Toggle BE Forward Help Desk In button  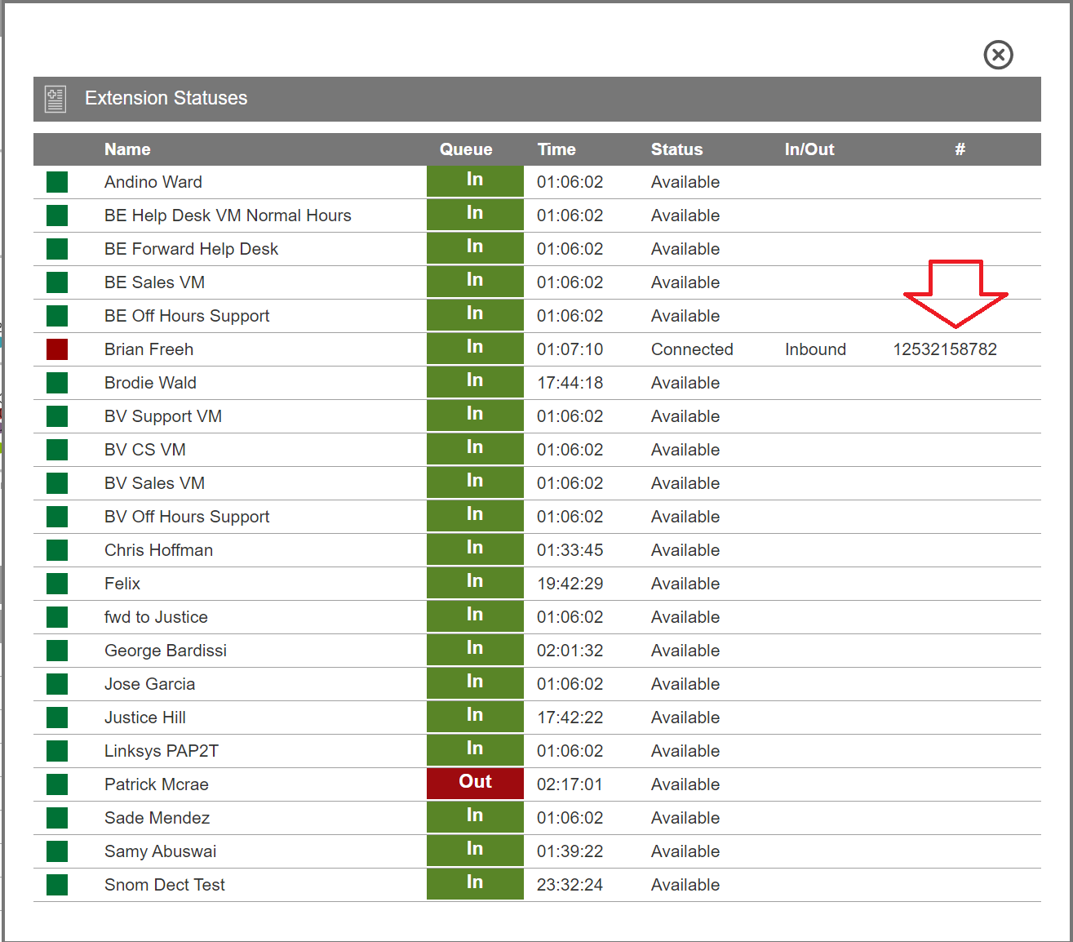(475, 248)
